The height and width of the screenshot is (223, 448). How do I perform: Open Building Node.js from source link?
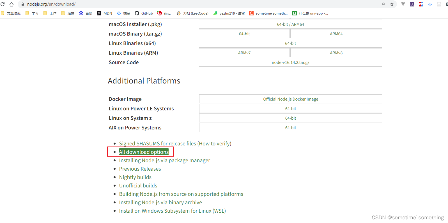pyautogui.click(x=181, y=194)
